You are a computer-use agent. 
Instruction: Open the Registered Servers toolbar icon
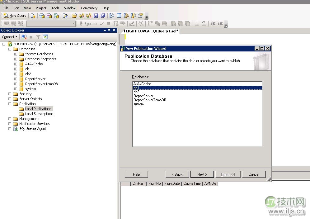pos(112,16)
